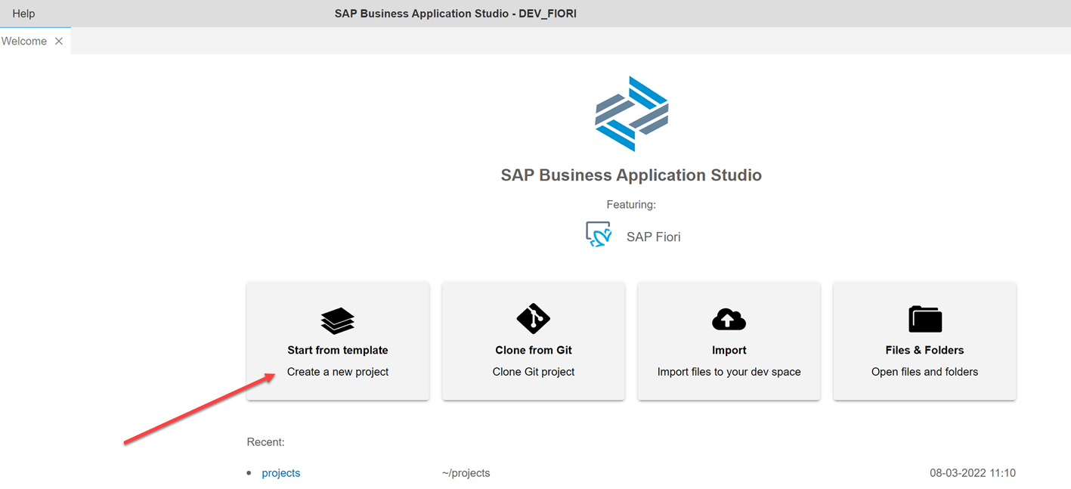
Task: Select the Welcome tab
Action: 23,41
